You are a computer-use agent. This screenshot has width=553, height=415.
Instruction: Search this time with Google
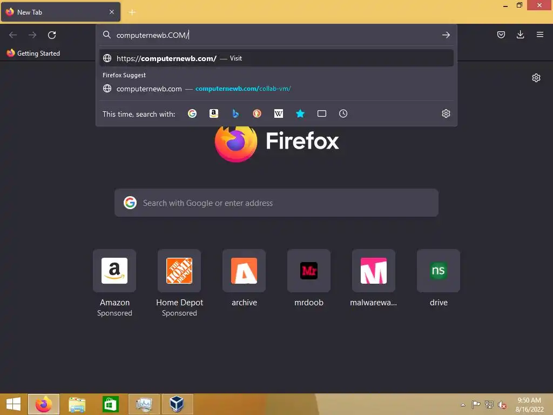[x=192, y=113]
